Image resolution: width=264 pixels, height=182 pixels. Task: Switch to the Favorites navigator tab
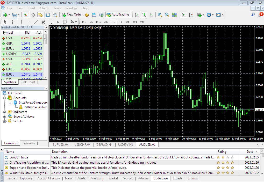coord(28,143)
